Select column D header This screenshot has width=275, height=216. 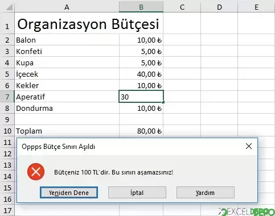219,7
